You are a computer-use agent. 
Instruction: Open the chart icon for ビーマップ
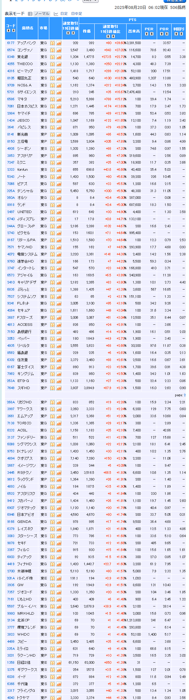59,71
